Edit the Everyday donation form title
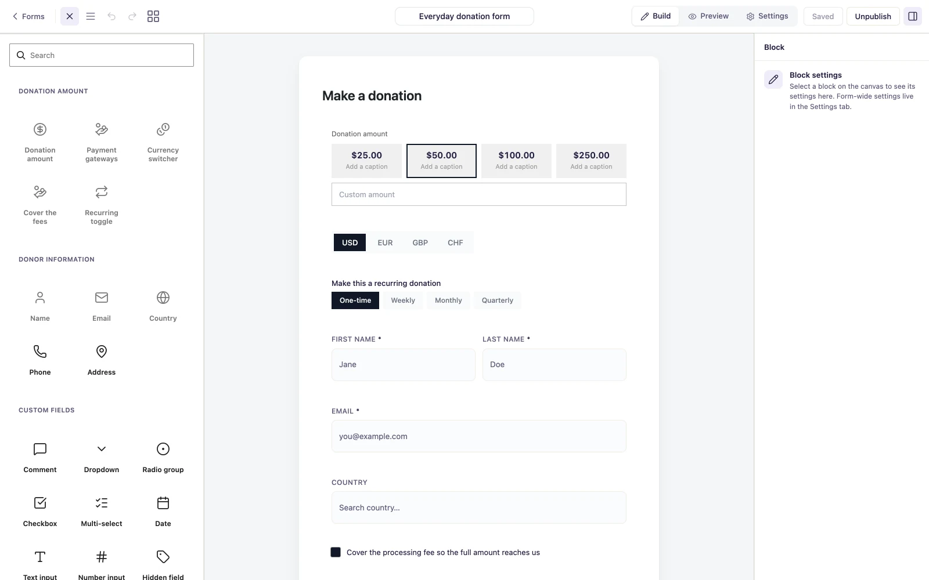Viewport: 929px width, 580px height. point(464,16)
